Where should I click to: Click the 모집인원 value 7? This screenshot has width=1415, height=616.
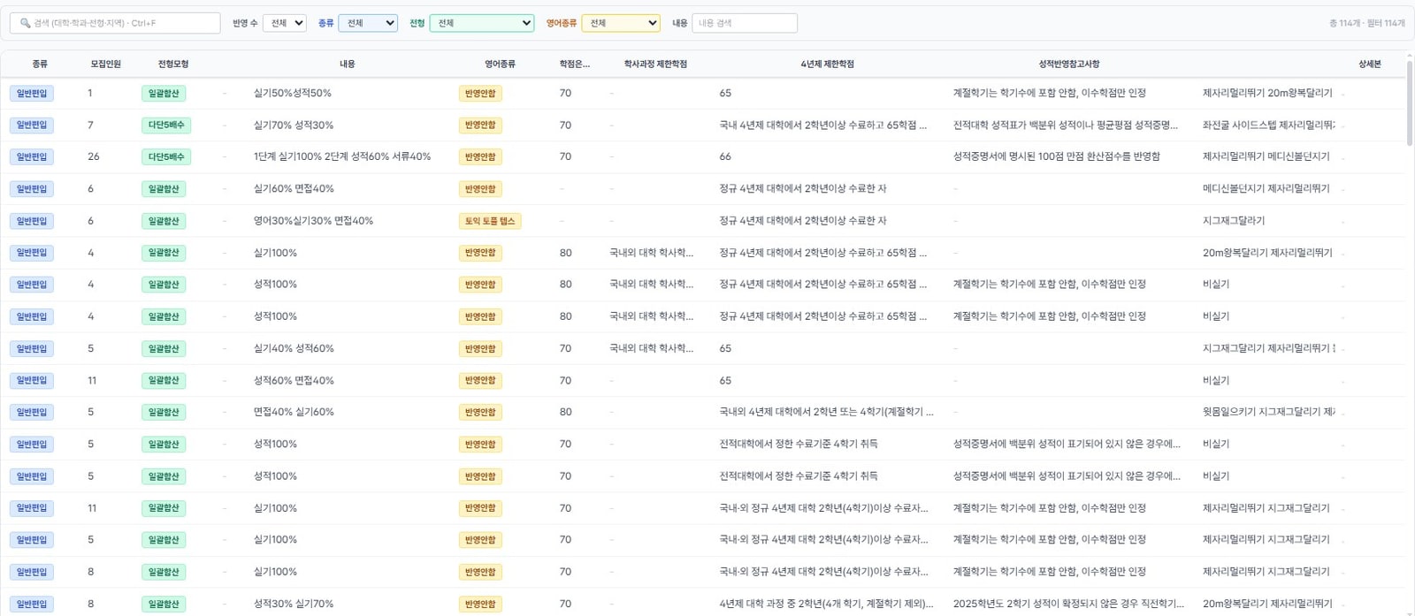pyautogui.click(x=90, y=125)
